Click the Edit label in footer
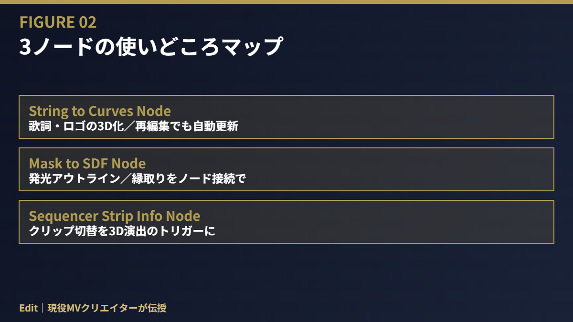 pyautogui.click(x=28, y=308)
